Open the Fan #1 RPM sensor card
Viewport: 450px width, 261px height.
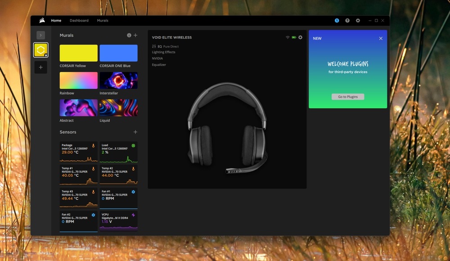pyautogui.click(x=118, y=198)
